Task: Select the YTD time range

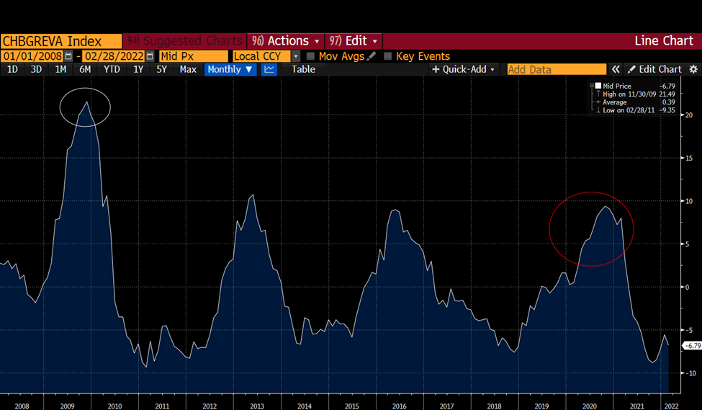Action: pyautogui.click(x=112, y=69)
